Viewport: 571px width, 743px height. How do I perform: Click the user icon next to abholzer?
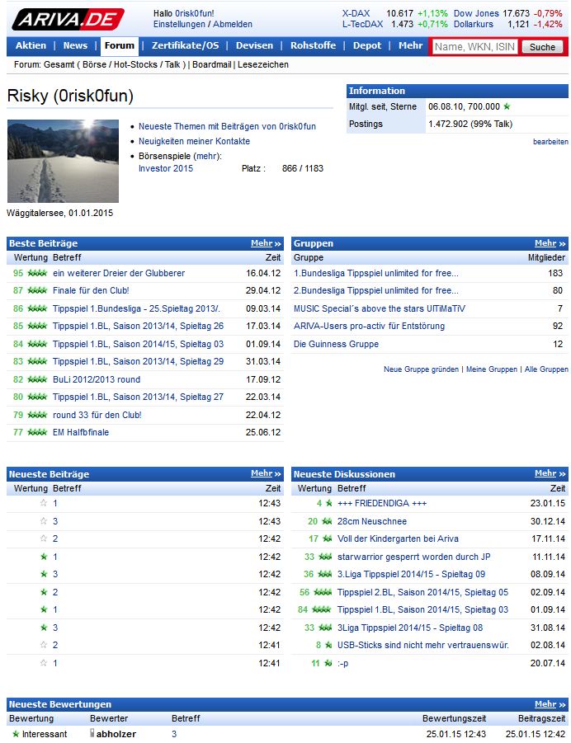92,734
